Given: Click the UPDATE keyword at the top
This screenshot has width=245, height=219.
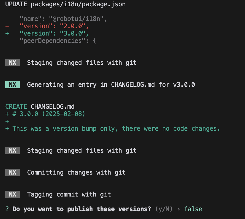Looking at the screenshot, I should coord(16,4).
